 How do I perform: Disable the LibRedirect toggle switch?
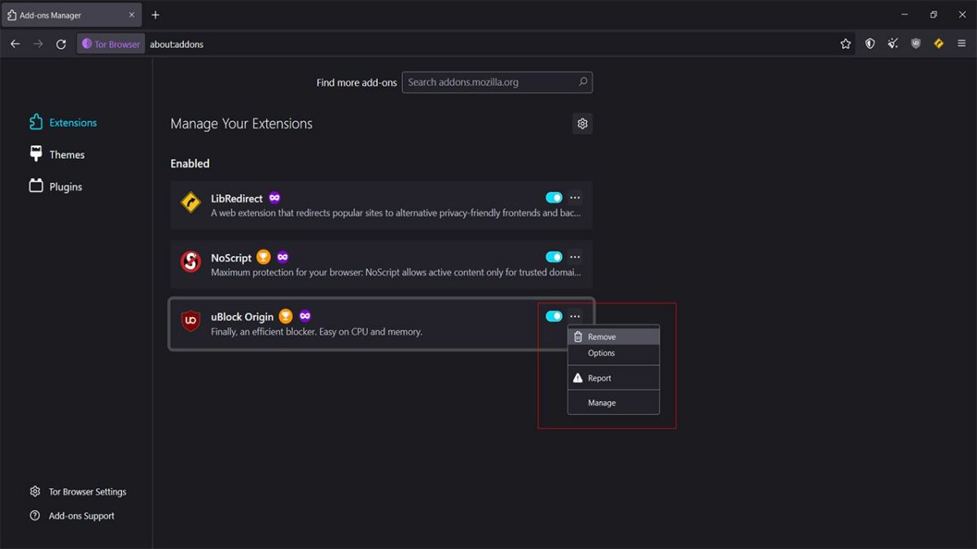click(554, 197)
